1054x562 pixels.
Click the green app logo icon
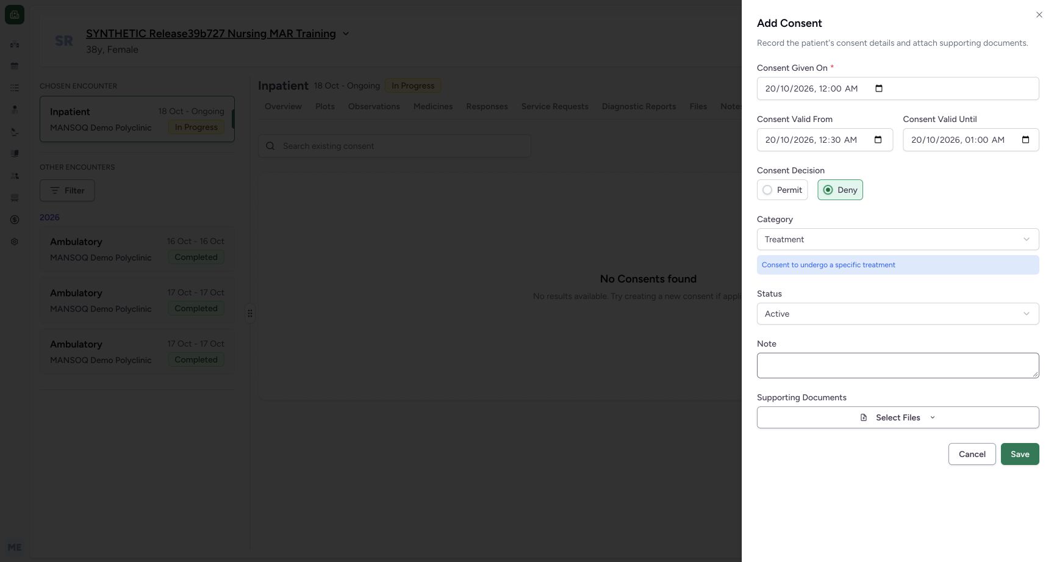pyautogui.click(x=15, y=15)
